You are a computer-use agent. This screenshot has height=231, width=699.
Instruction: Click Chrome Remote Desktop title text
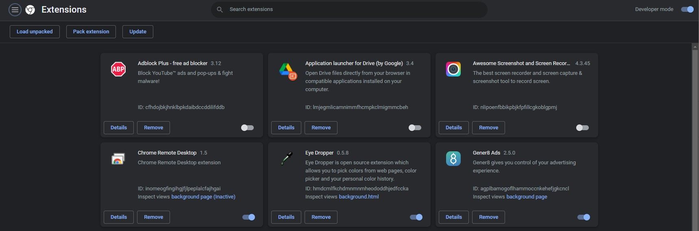(167, 153)
